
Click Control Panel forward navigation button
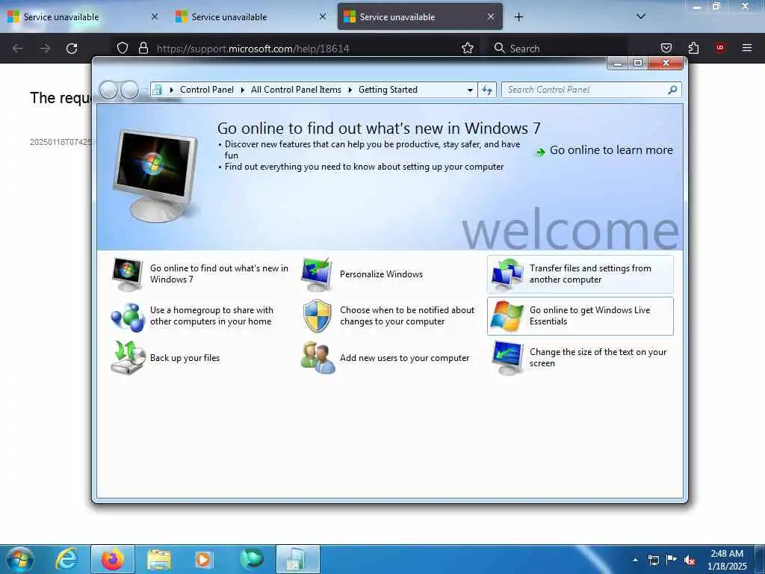pos(130,90)
